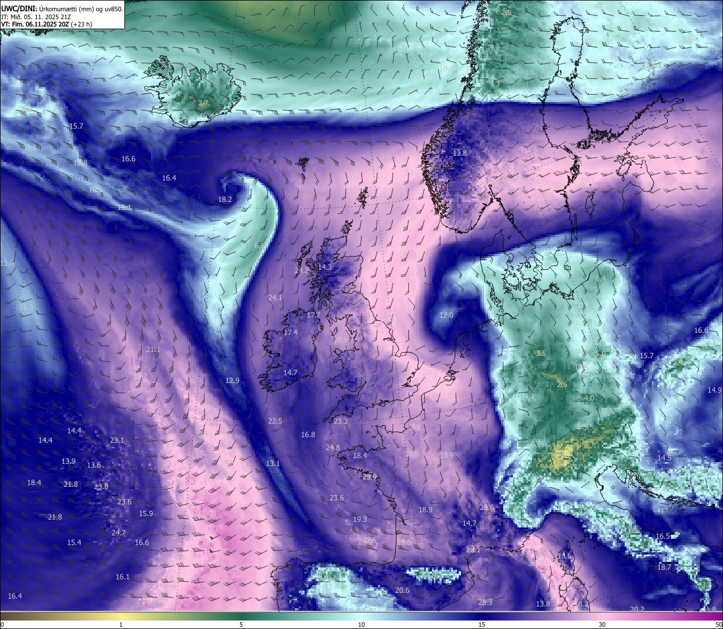The image size is (723, 629).
Task: Click the 13.1 value on the map
Action: pos(273,463)
